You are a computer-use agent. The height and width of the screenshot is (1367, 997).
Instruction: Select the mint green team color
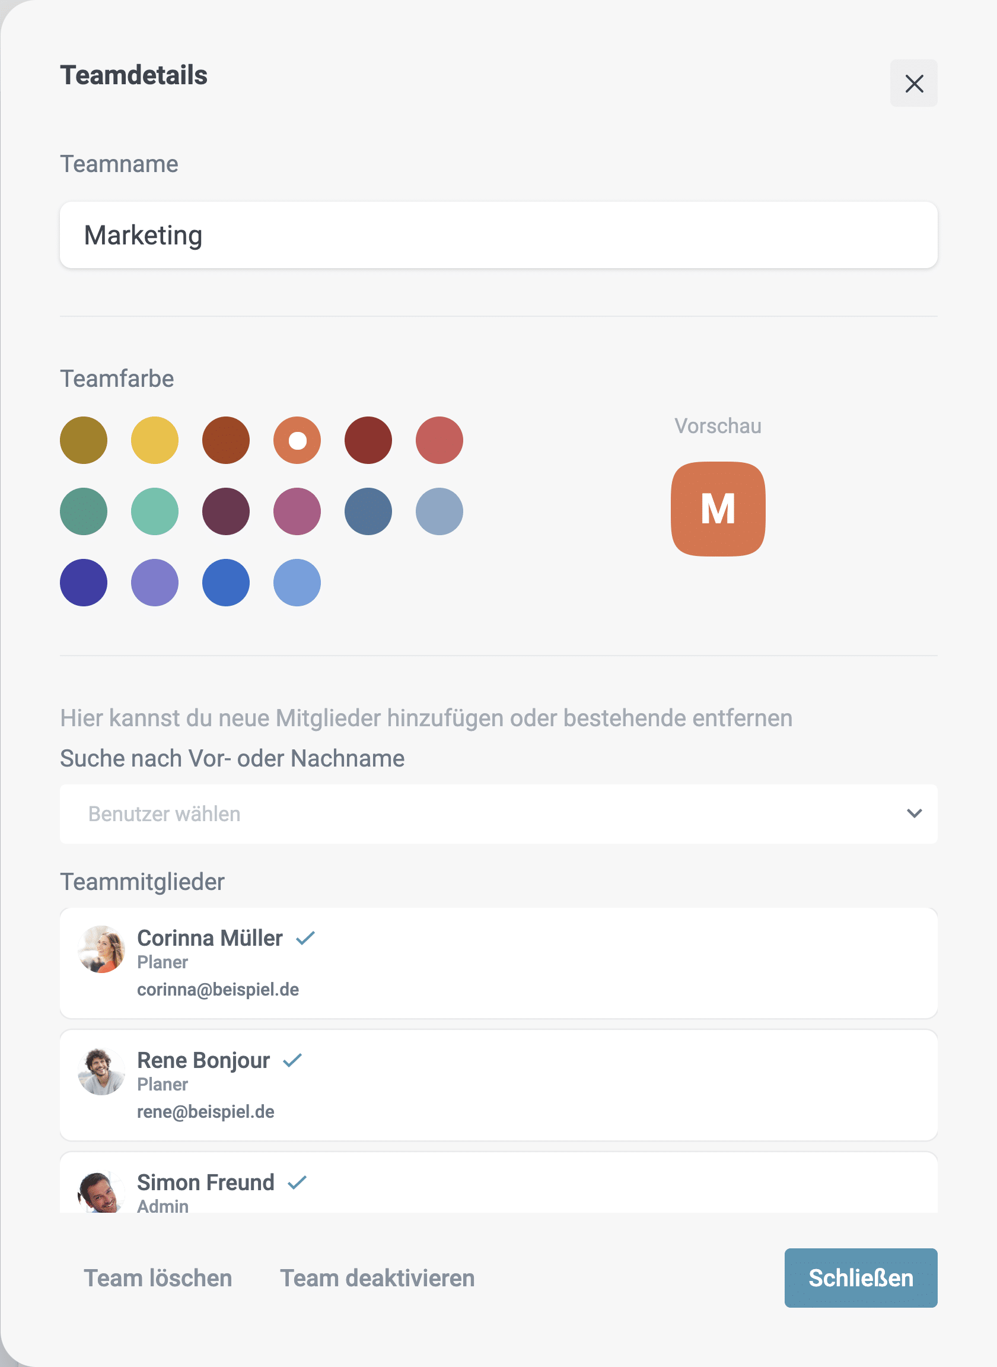154,511
